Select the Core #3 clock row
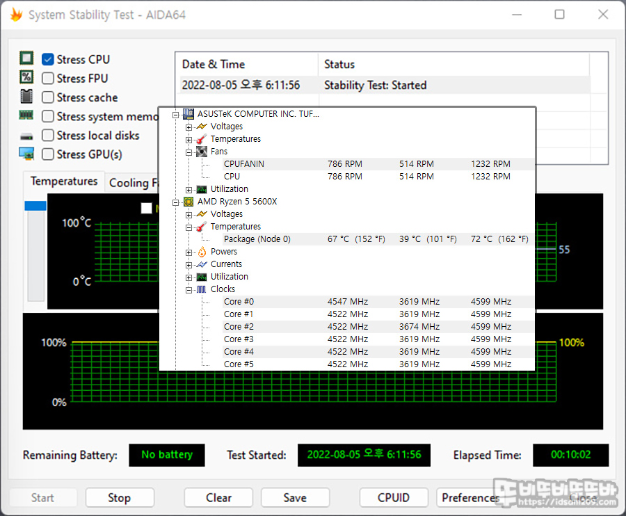626x516 pixels. point(378,339)
